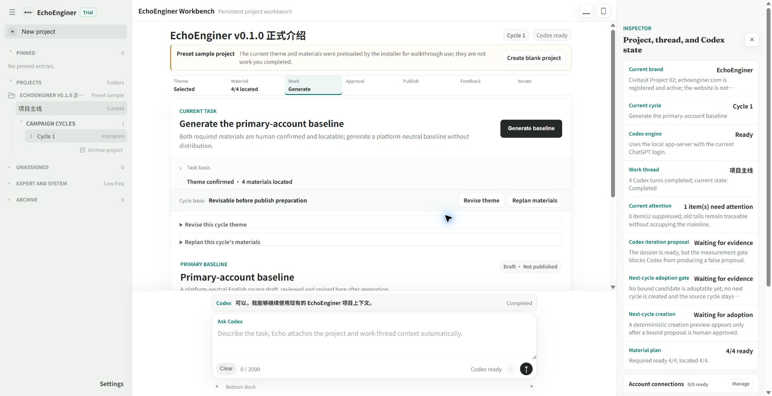The height and width of the screenshot is (396, 772).
Task: Click the Cycle 1 badge in header
Action: [516, 35]
